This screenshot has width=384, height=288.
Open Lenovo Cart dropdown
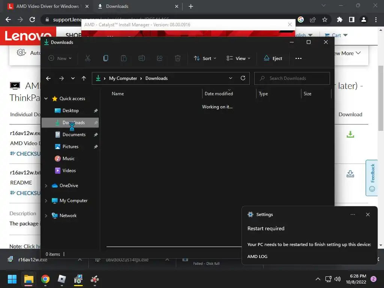(x=336, y=35)
